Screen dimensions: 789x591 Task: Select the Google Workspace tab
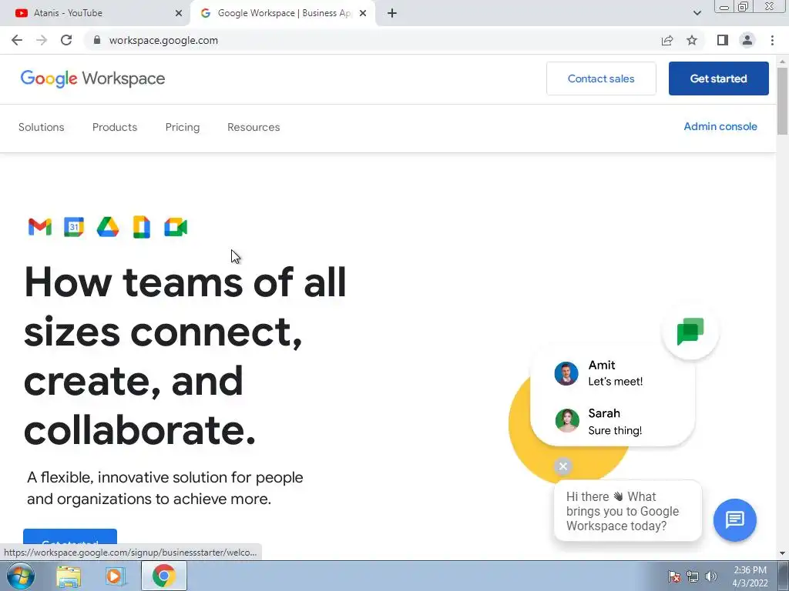coord(283,13)
